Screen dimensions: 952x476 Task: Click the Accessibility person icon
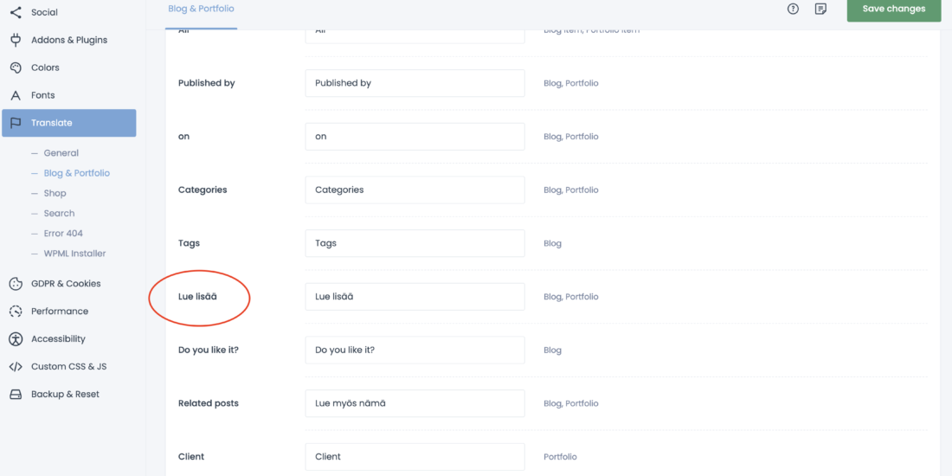16,339
